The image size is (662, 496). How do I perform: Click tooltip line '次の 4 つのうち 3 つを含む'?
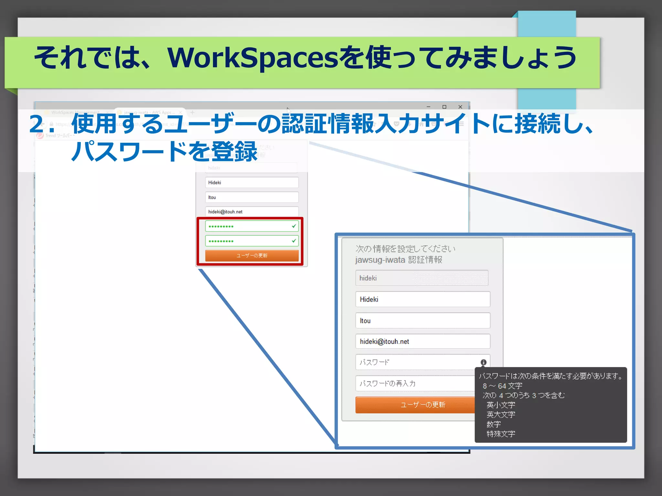(524, 395)
